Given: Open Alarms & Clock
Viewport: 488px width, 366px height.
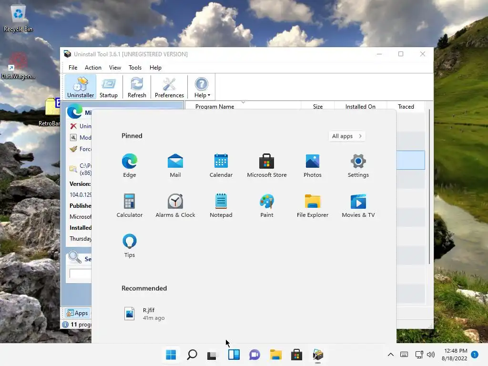Looking at the screenshot, I should pos(175,205).
